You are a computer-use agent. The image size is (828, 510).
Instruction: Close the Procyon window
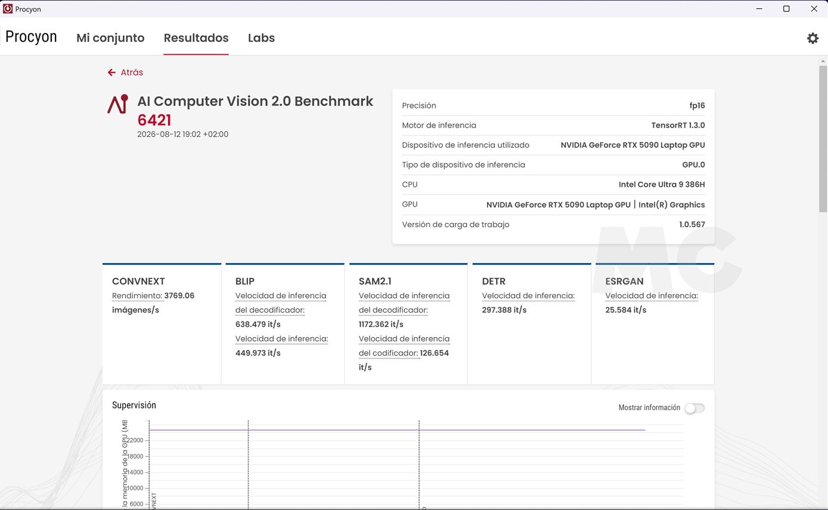[814, 9]
